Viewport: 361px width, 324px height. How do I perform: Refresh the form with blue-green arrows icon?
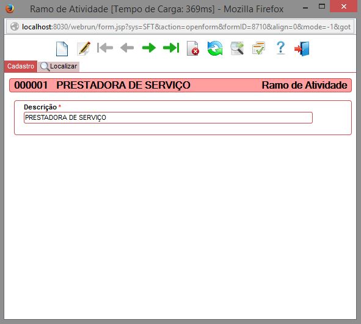coord(215,48)
